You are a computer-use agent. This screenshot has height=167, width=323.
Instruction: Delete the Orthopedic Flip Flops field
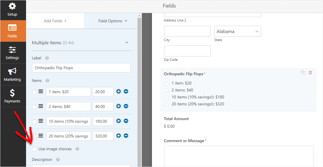point(310,72)
